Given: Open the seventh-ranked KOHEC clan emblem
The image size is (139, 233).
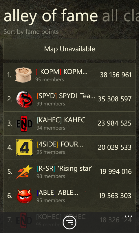Looking at the screenshot, I should pyautogui.click(x=24, y=220).
